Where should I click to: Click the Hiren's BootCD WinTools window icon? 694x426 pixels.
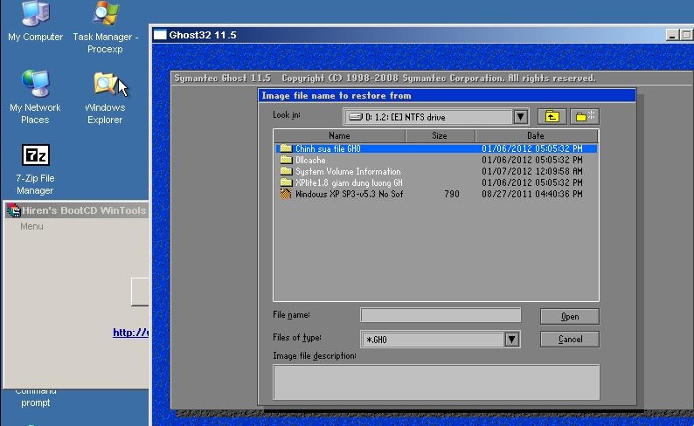pyautogui.click(x=14, y=210)
